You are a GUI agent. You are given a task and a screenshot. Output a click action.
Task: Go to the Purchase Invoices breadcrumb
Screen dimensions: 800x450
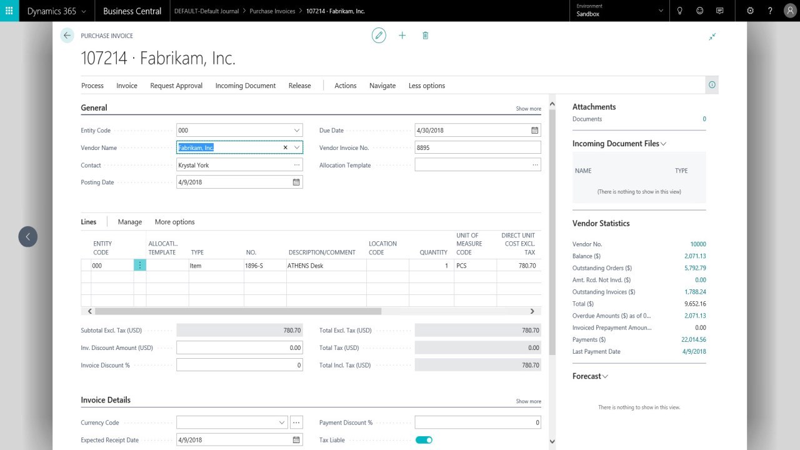(x=272, y=11)
